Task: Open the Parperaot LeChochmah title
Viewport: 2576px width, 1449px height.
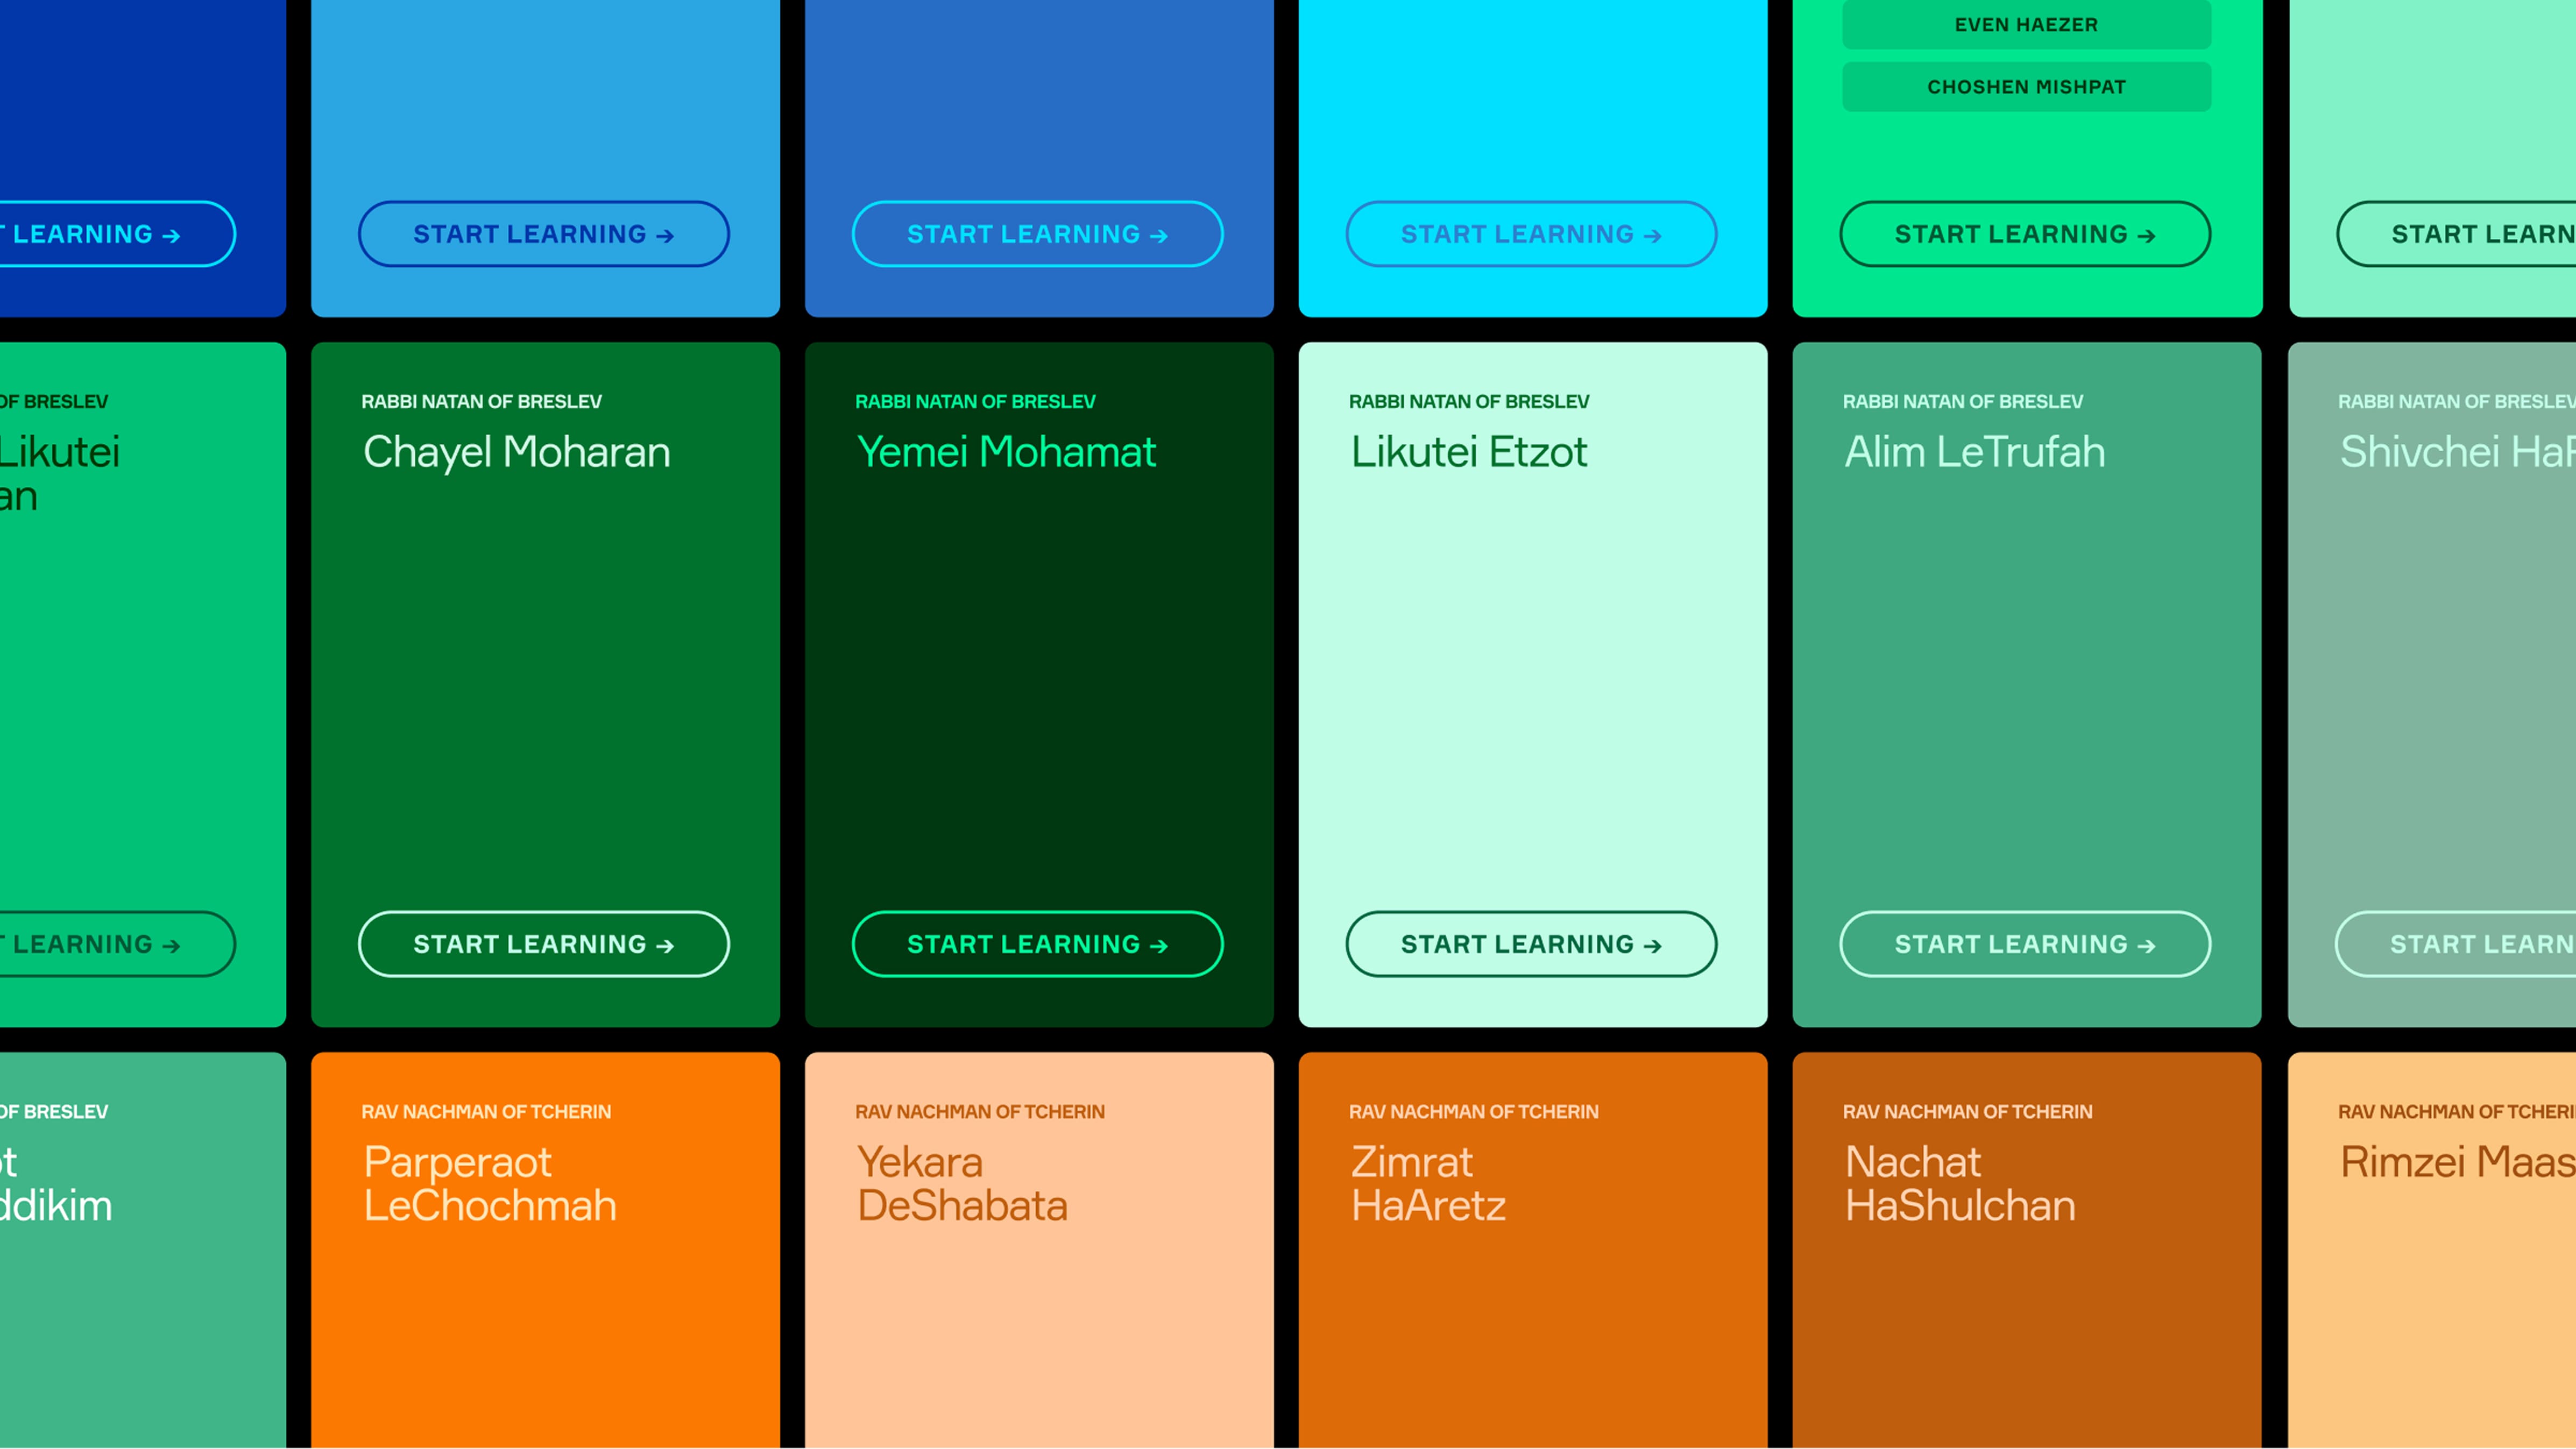Action: 489,1183
